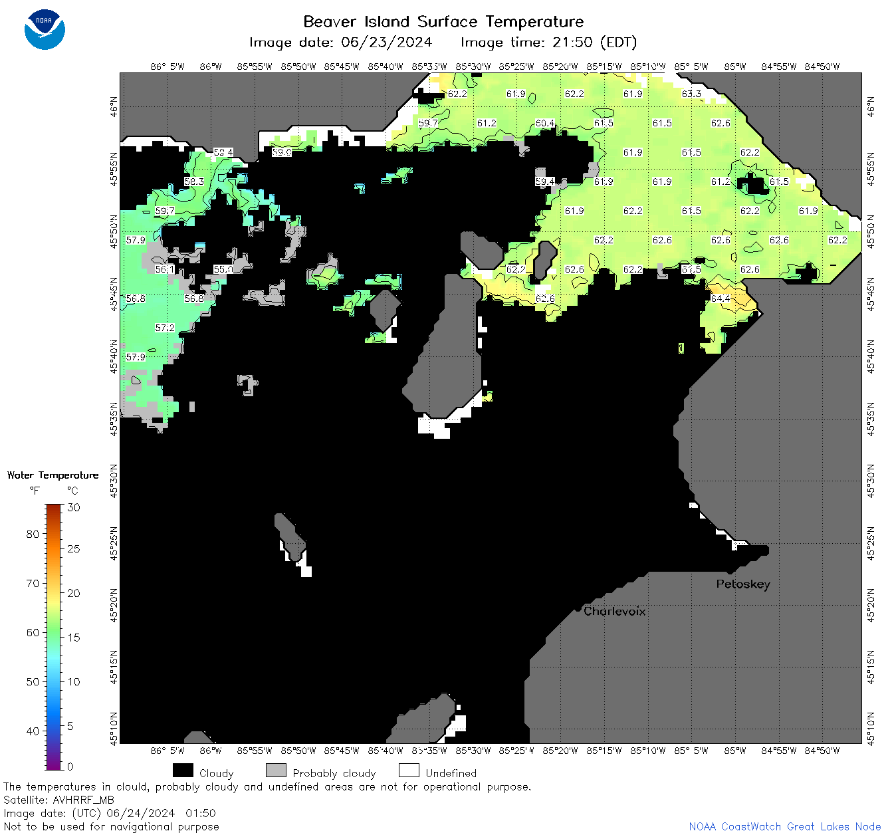Click the Cloudy legend label
Image resolution: width=888 pixels, height=837 pixels.
pos(217,773)
